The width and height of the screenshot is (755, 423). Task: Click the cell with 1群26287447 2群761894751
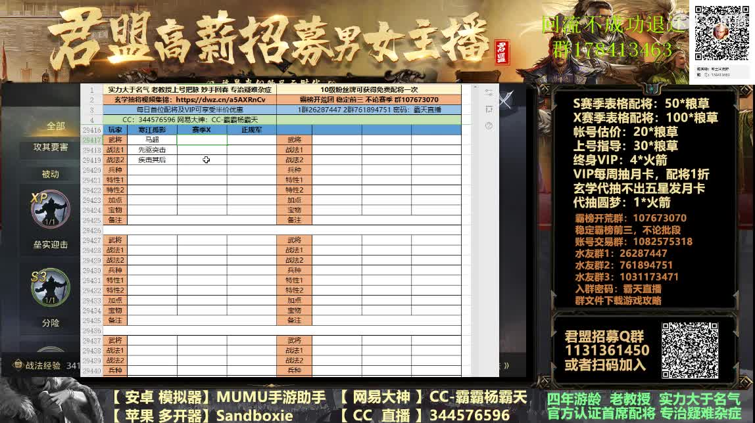point(369,110)
